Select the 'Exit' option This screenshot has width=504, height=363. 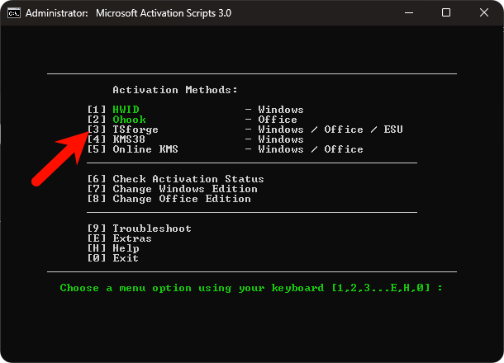pos(126,258)
